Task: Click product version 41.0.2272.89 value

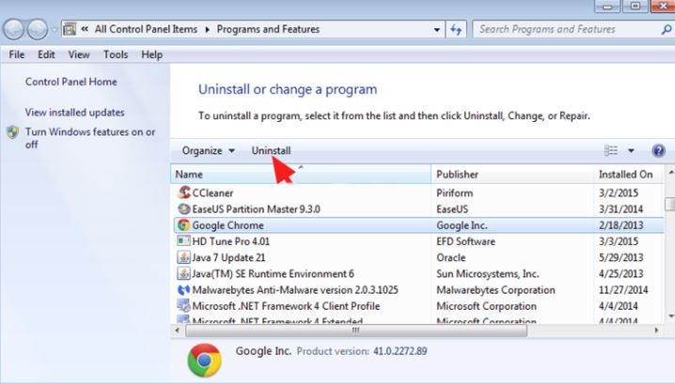Action: (400, 351)
